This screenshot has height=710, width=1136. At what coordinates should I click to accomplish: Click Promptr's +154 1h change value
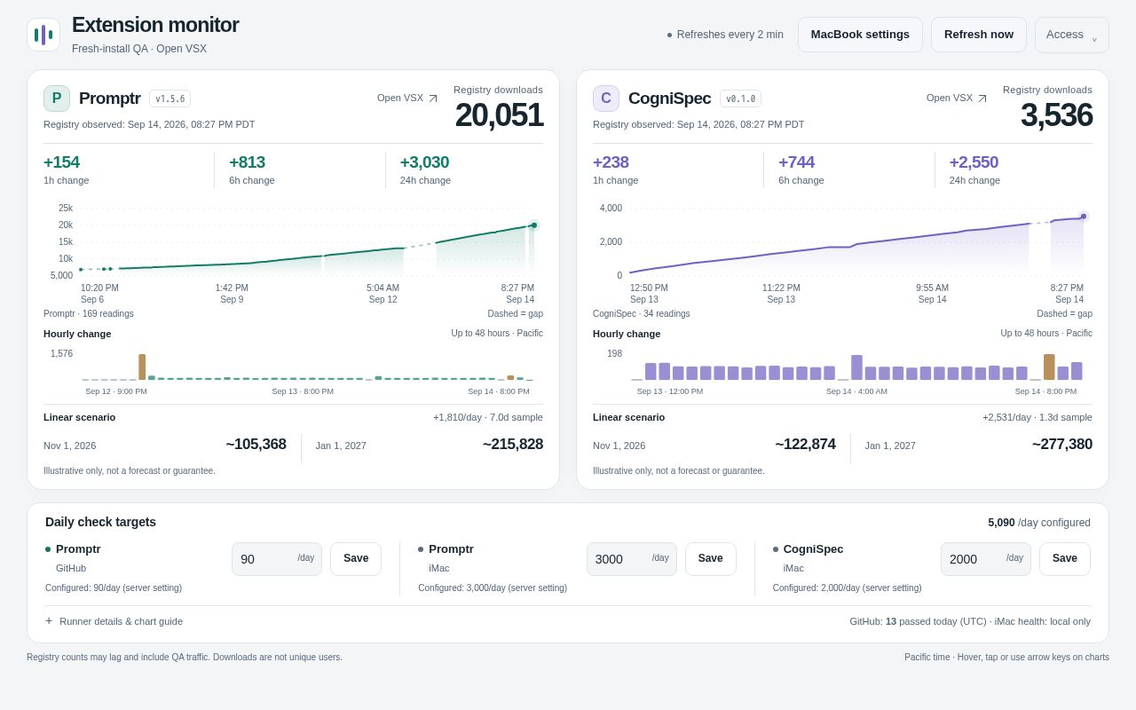point(61,162)
